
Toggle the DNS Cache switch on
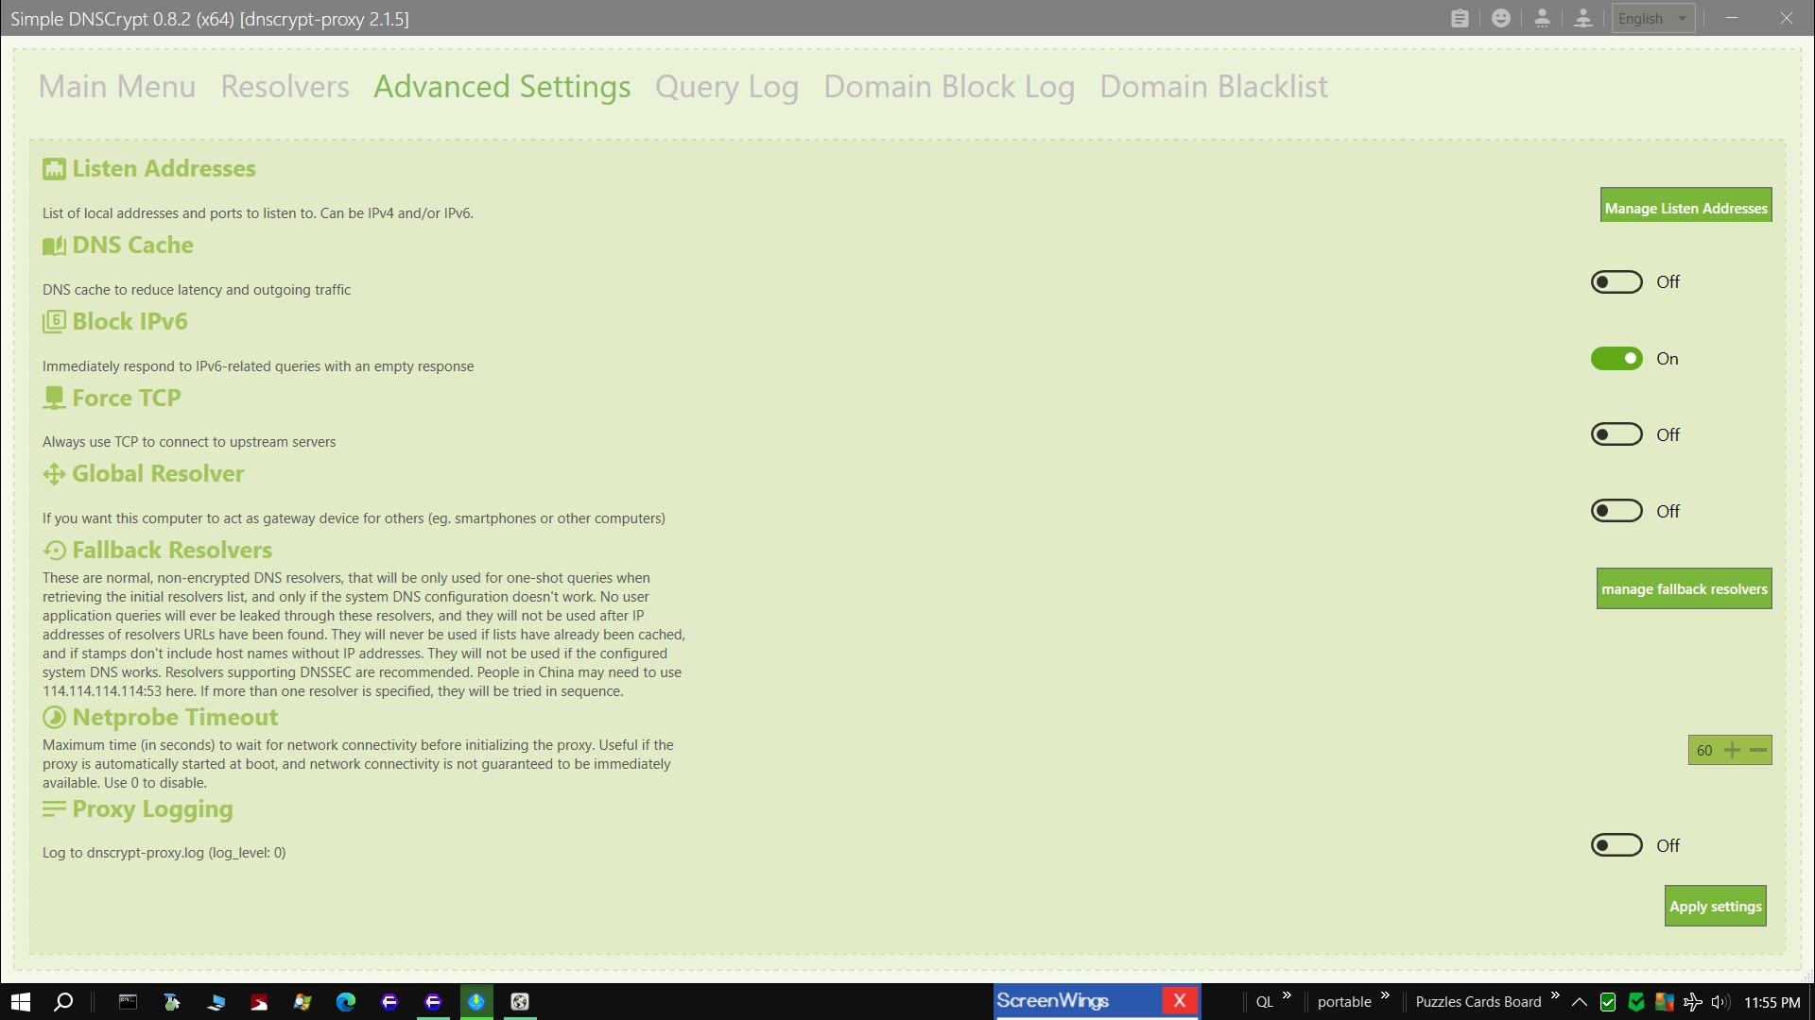click(x=1616, y=282)
